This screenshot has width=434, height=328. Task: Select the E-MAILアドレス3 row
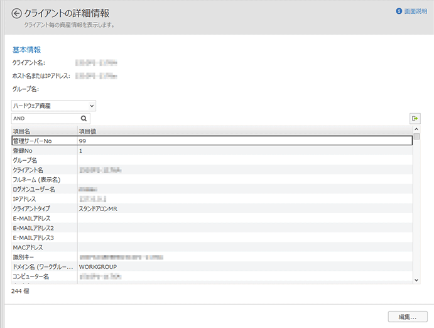point(212,238)
